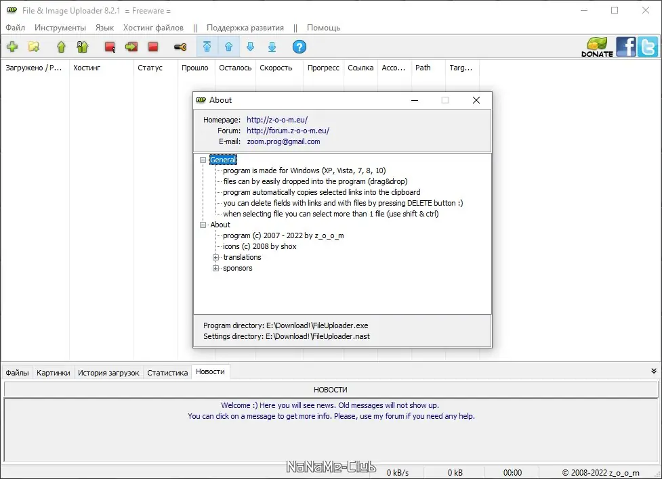The height and width of the screenshot is (479, 662).
Task: Collapse bottom panel with double chevron
Action: click(654, 371)
